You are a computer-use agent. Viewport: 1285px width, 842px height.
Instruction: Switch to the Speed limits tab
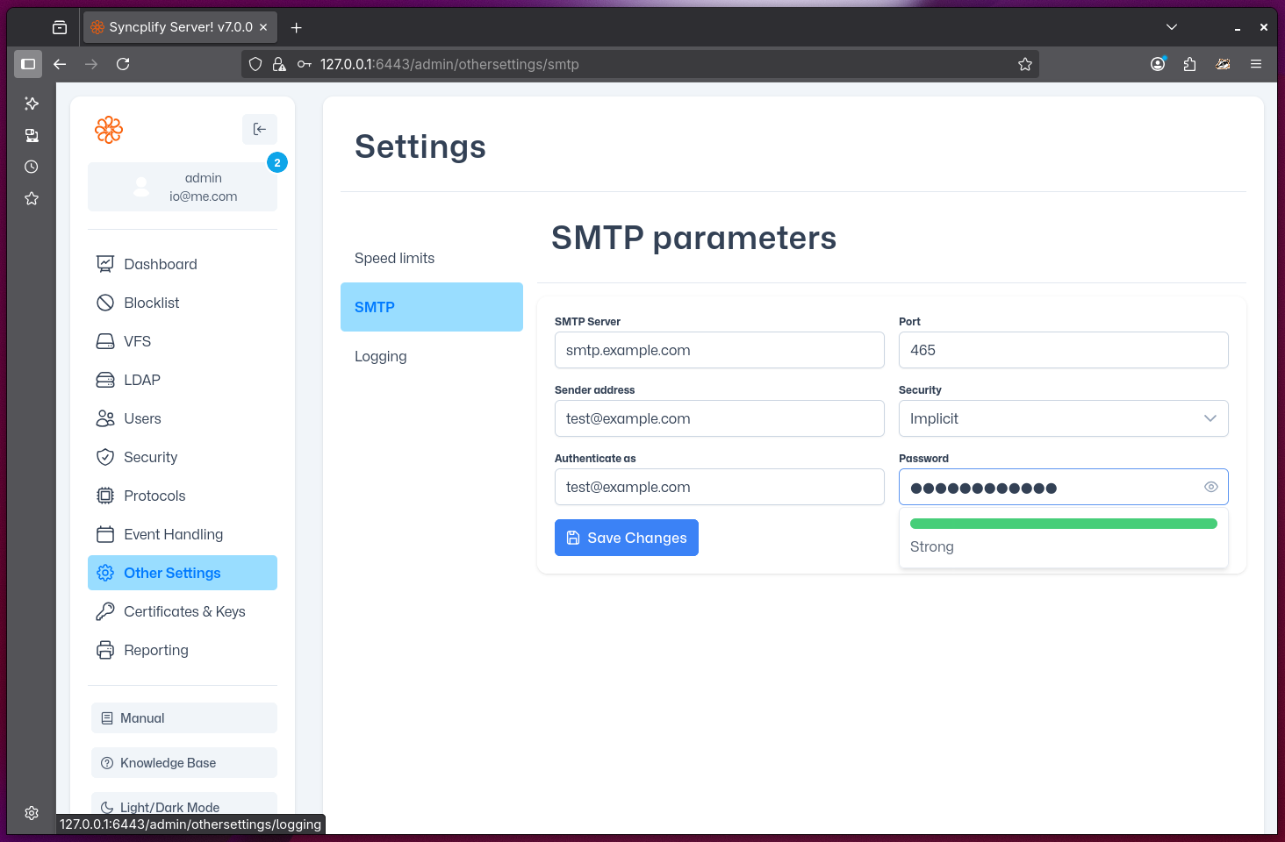394,258
